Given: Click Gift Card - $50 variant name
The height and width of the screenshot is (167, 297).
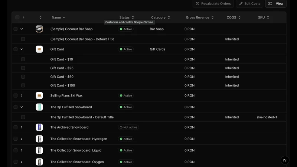Looking at the screenshot, I should point(62,77).
